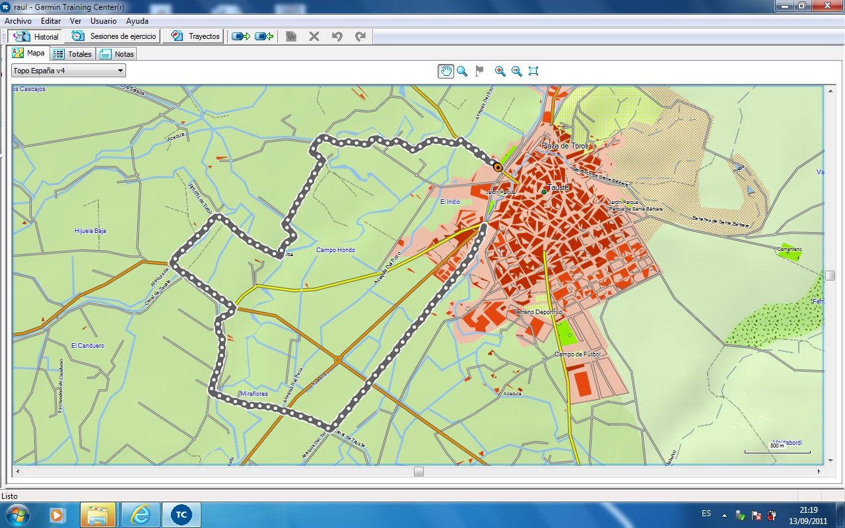Image resolution: width=845 pixels, height=528 pixels.
Task: Click the fit map to window icon
Action: tap(533, 71)
